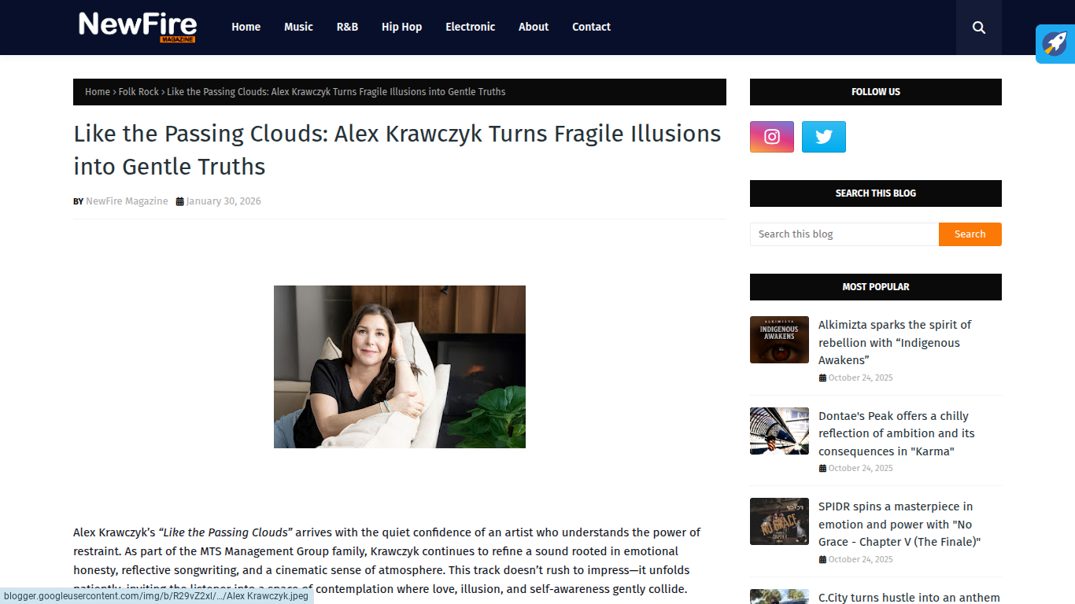Open the Twitter follow icon
Screen dimensions: 1075x604
pyautogui.click(x=824, y=137)
